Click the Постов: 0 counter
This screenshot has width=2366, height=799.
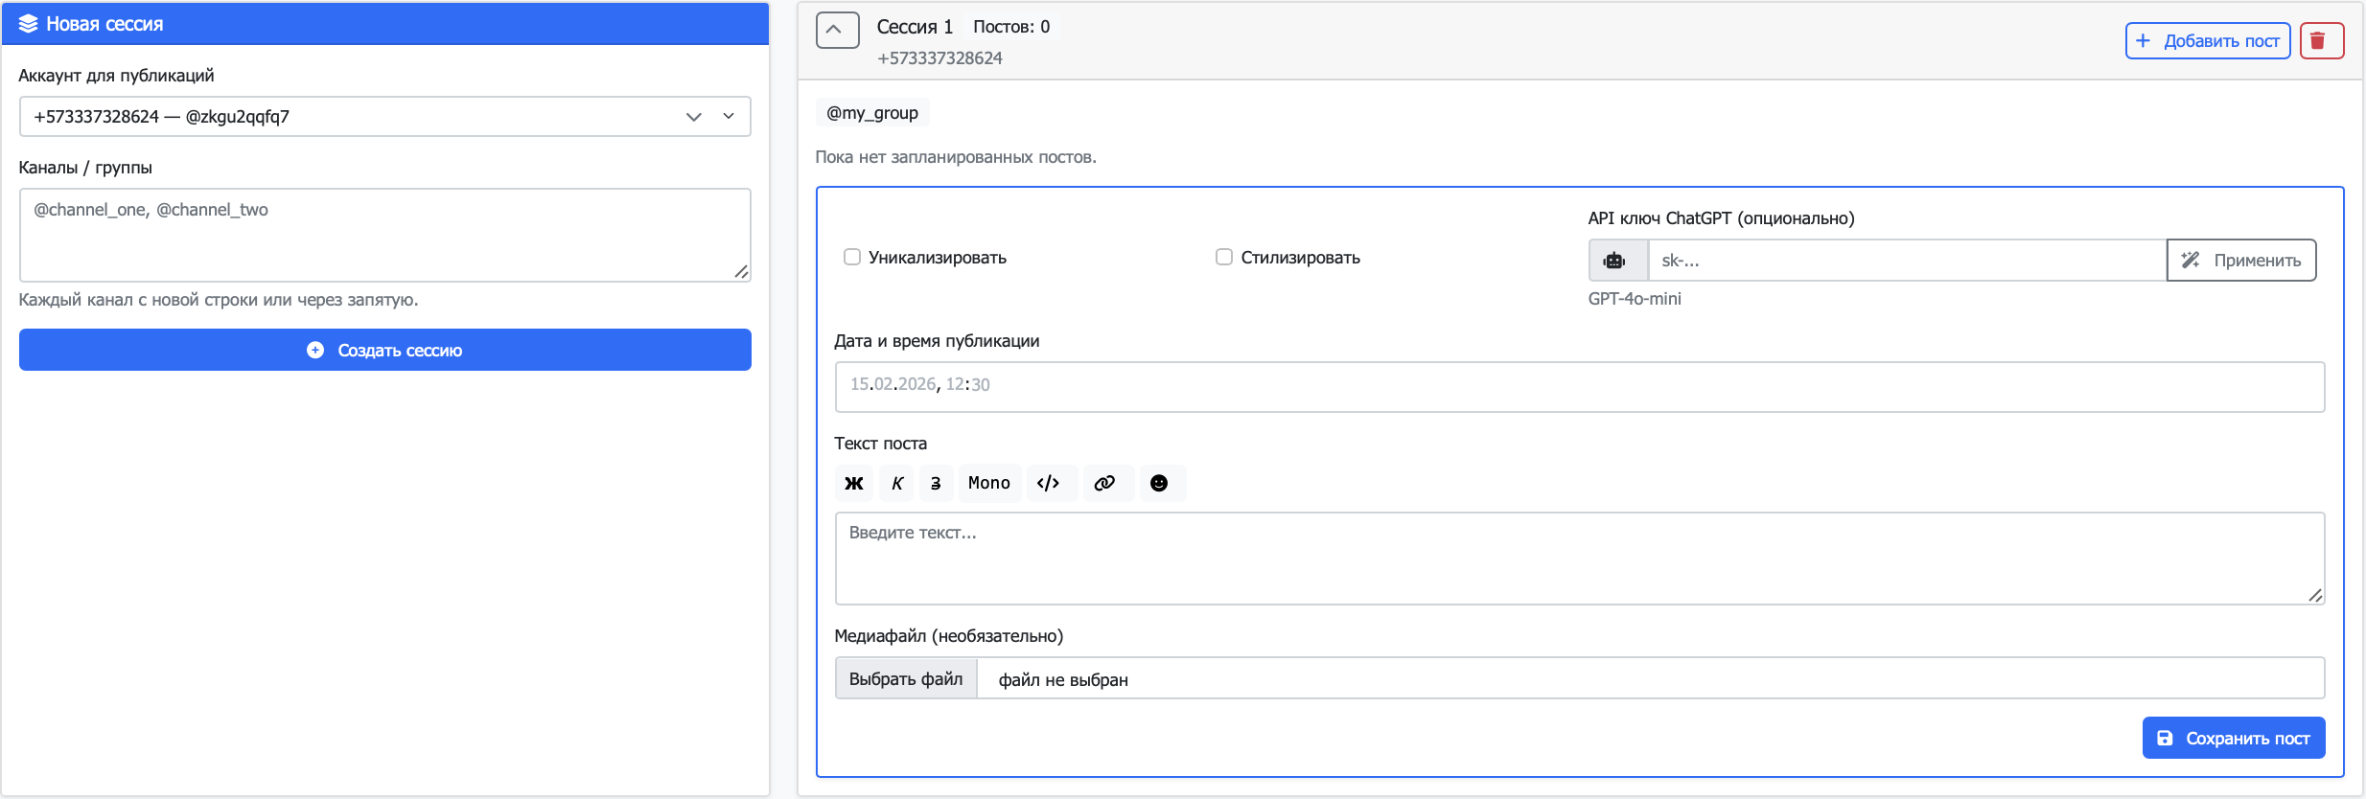1011,27
